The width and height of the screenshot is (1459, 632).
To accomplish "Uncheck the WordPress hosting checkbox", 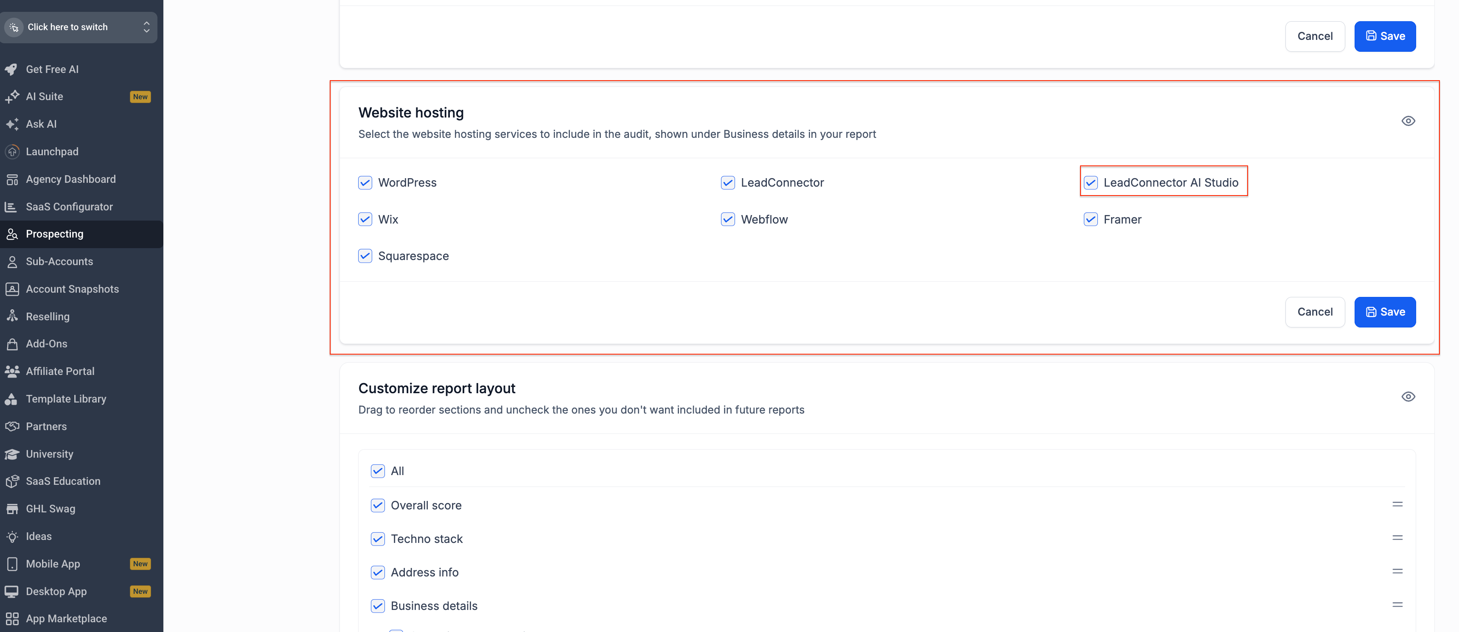I will pyautogui.click(x=365, y=182).
